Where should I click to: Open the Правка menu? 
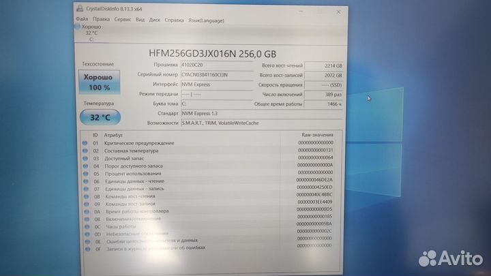pyautogui.click(x=101, y=19)
